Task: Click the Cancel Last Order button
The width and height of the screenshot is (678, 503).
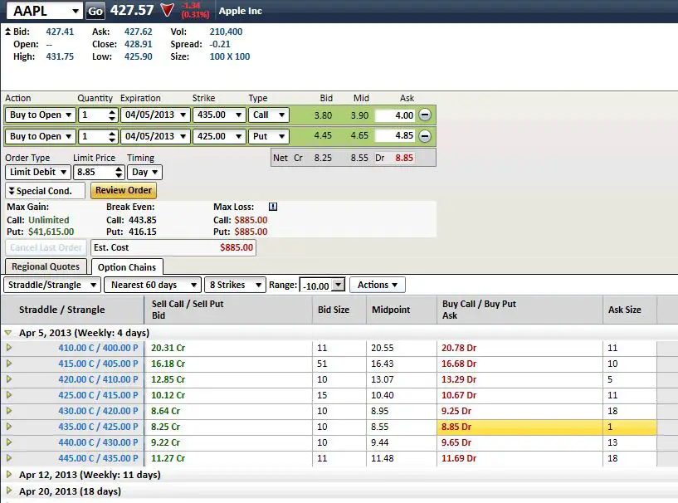Action: point(46,247)
